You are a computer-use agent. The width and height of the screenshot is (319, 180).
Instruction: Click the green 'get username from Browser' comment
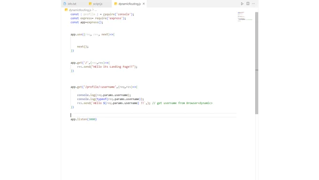[x=182, y=103]
